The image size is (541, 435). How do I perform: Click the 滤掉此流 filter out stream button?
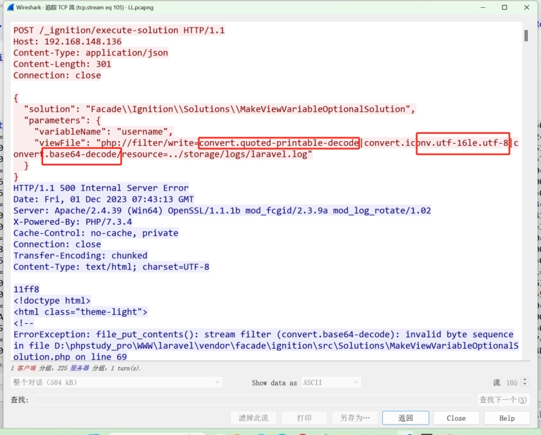(254, 418)
